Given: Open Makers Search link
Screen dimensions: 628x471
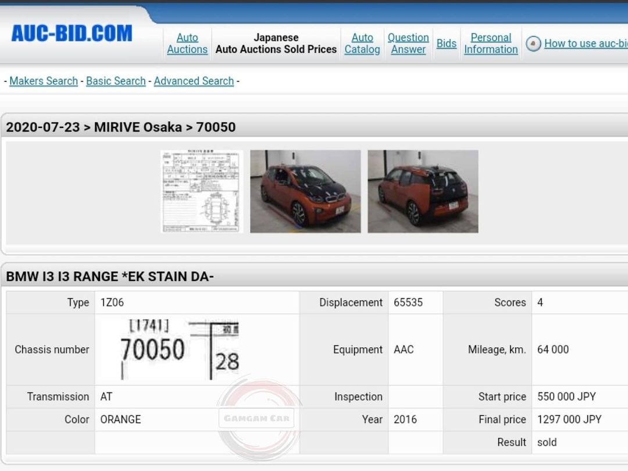Looking at the screenshot, I should point(44,81).
